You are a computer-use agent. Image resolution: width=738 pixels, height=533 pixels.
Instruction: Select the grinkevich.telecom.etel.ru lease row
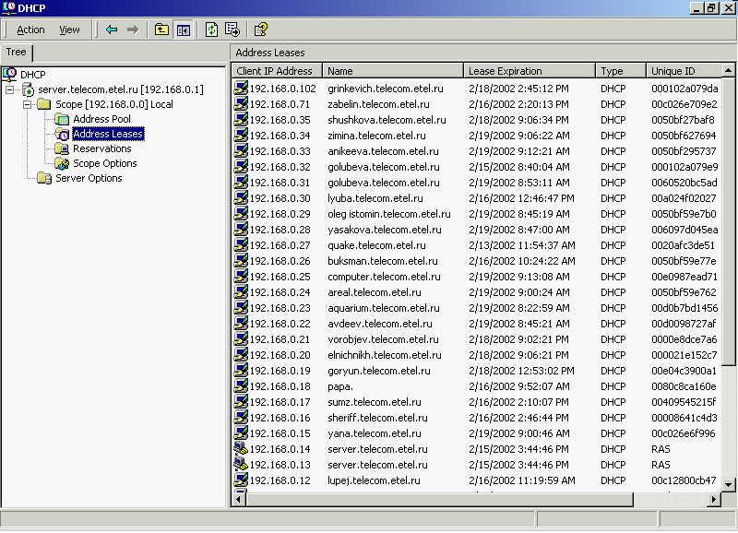click(476, 89)
